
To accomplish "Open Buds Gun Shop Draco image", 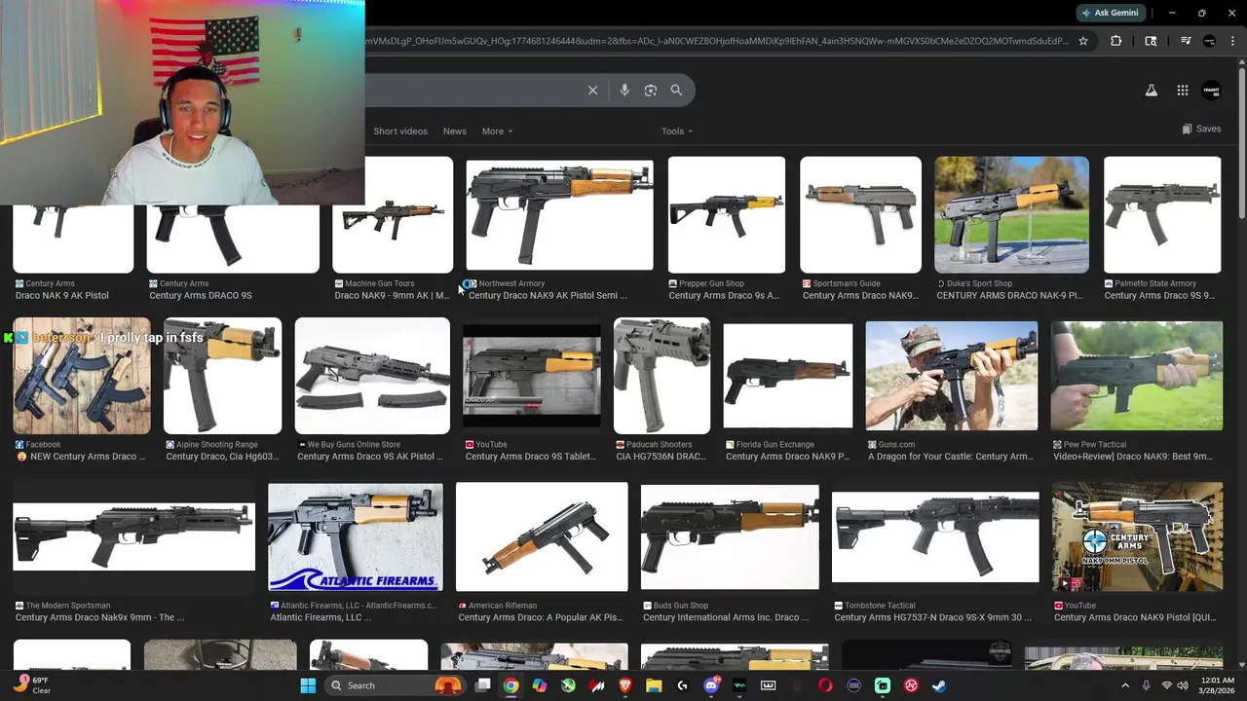I will (730, 537).
